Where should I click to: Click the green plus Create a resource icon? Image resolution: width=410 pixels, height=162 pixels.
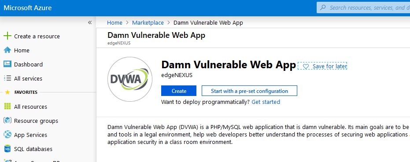coord(7,36)
